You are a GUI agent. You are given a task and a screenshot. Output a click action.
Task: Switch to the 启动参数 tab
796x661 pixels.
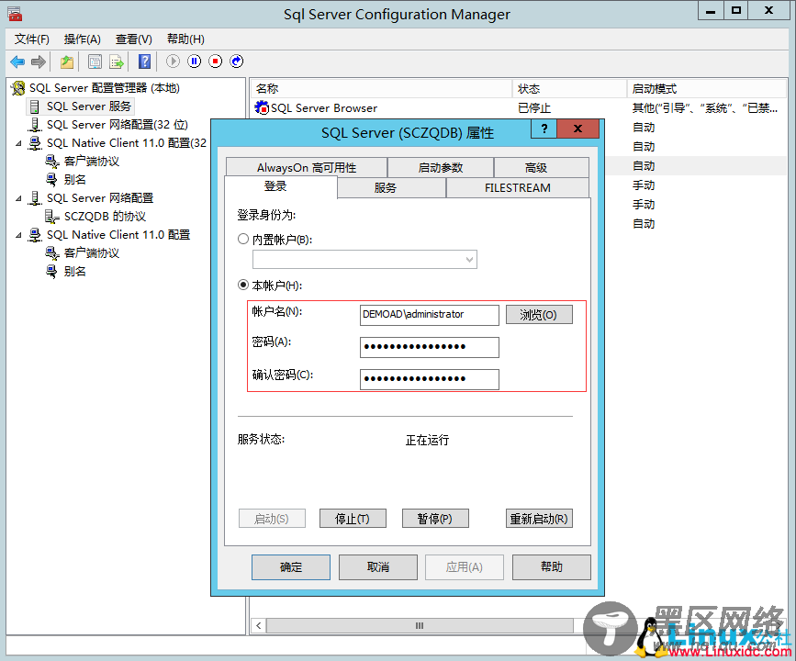click(441, 167)
